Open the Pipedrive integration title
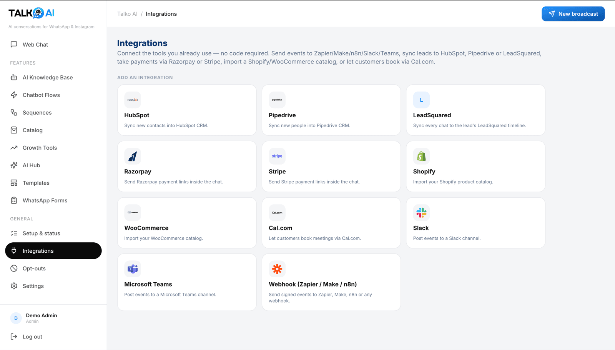The height and width of the screenshot is (350, 615). click(282, 115)
